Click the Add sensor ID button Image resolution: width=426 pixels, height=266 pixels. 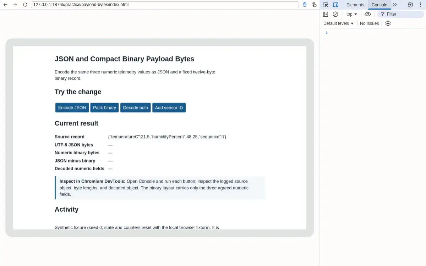pyautogui.click(x=169, y=107)
